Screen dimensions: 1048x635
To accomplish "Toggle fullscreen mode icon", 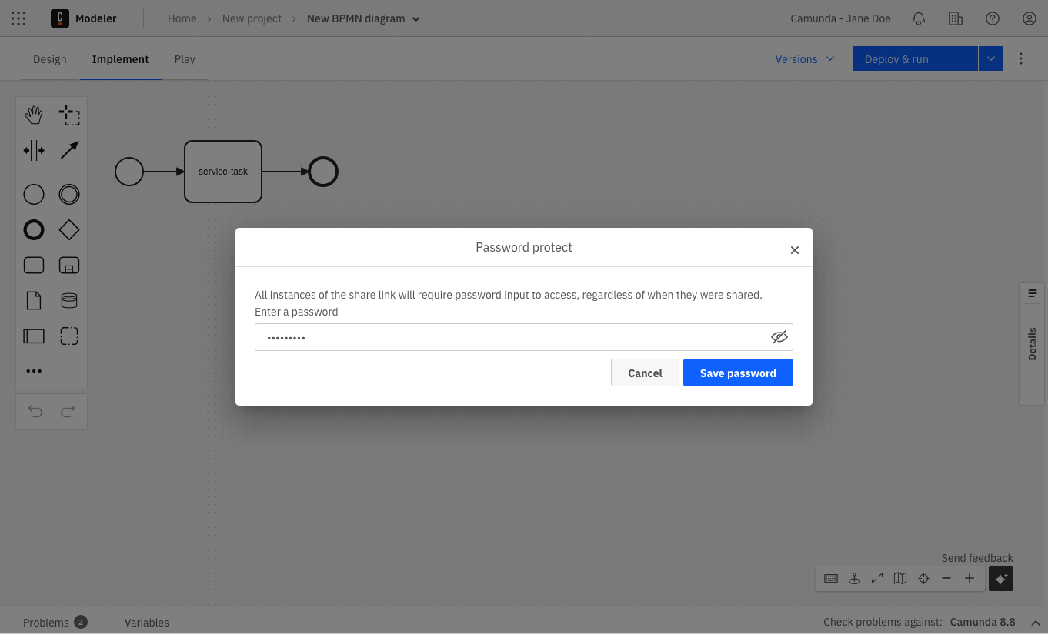I will tap(876, 579).
